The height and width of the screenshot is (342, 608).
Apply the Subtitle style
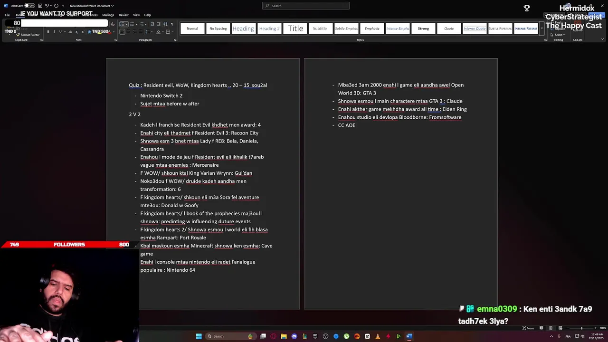(320, 28)
